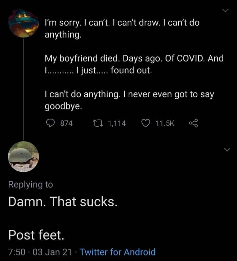This screenshot has height=261, width=237.
Task: Tap the "Replying to" label
Action: [x=30, y=184]
